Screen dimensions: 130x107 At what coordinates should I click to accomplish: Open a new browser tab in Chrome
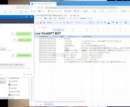(x=85, y=4)
